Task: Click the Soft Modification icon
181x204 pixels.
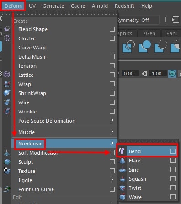Action: pos(7,152)
